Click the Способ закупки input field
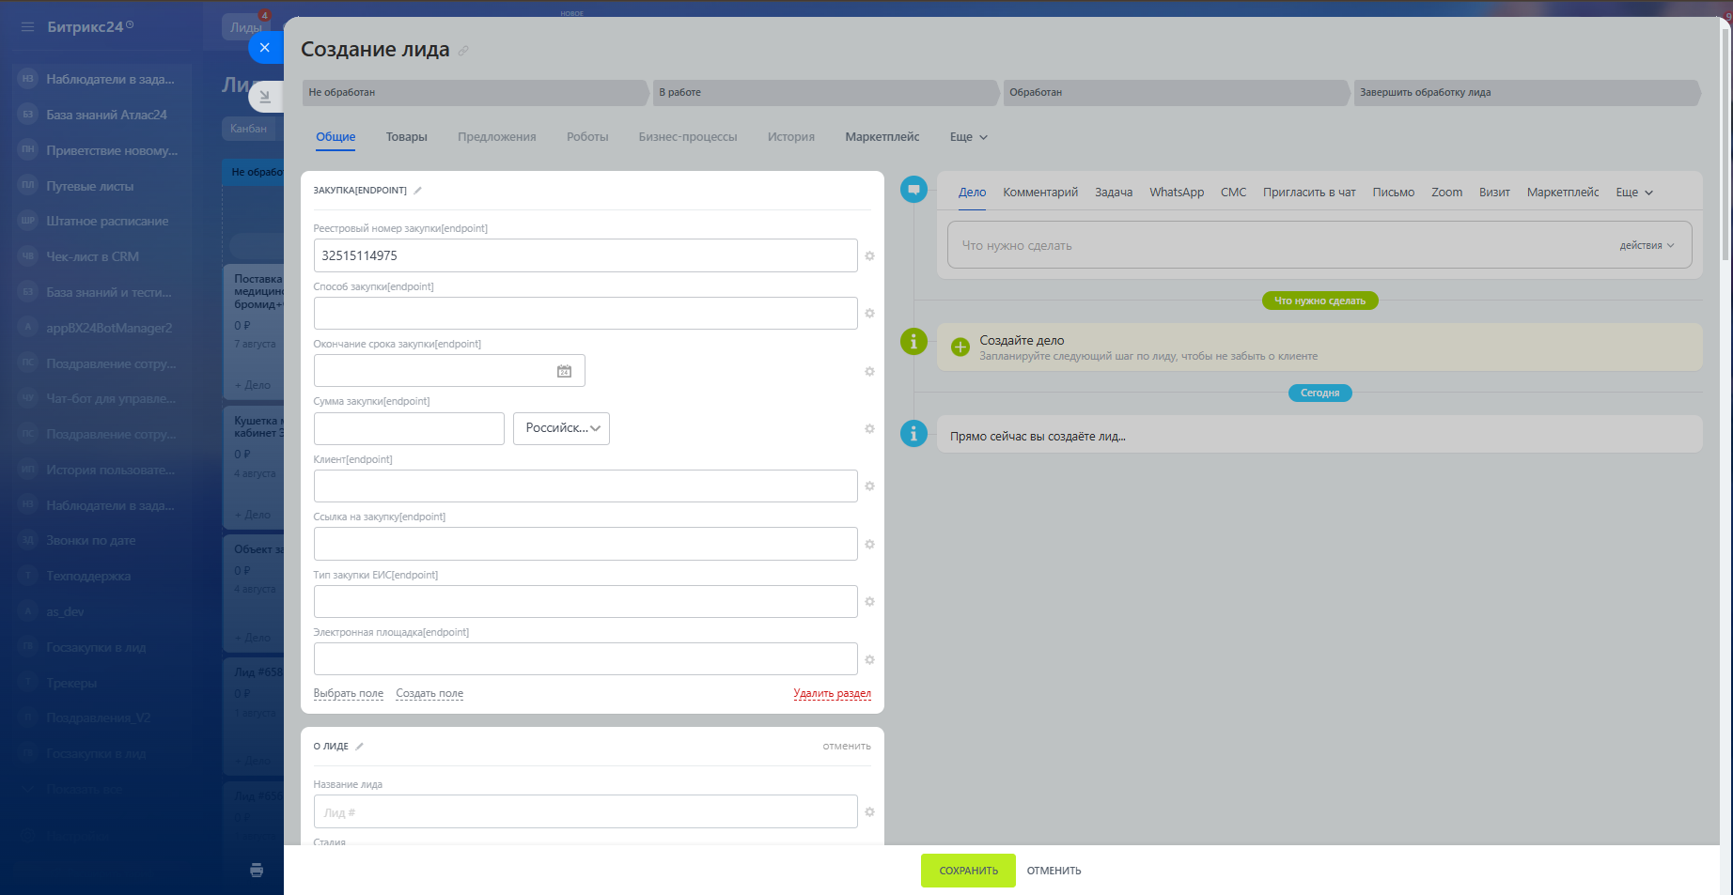1733x895 pixels. [585, 314]
